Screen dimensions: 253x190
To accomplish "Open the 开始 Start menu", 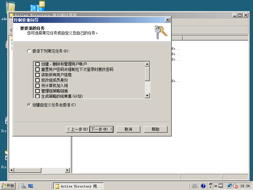I will pyautogui.click(x=8, y=186).
